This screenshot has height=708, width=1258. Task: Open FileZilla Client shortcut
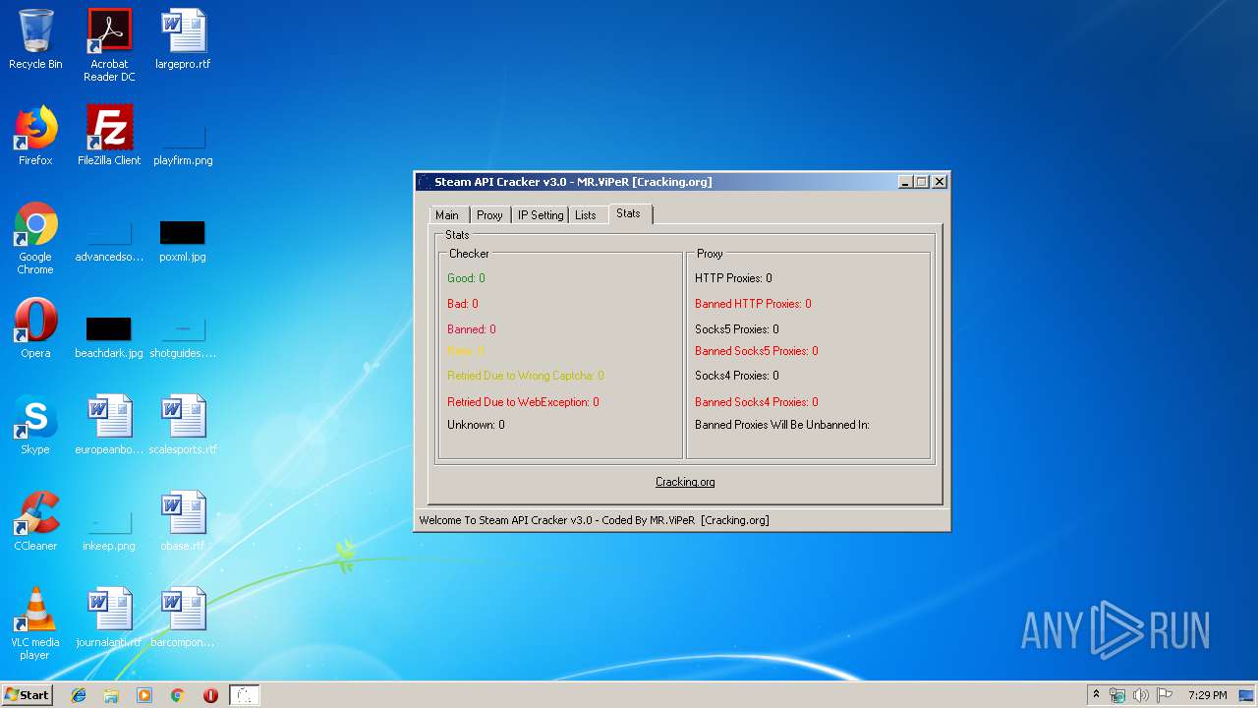(x=109, y=136)
